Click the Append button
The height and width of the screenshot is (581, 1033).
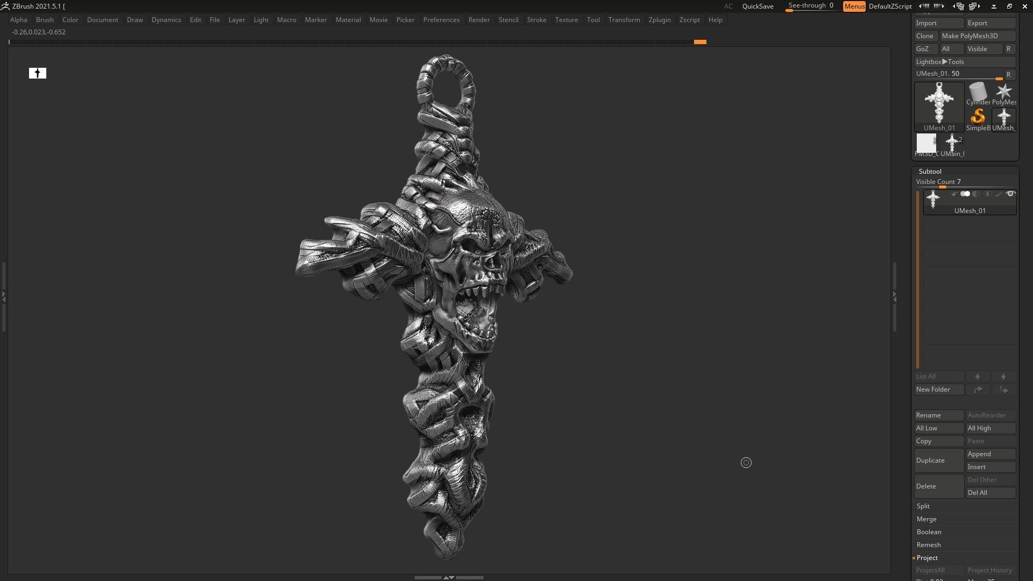coord(990,454)
